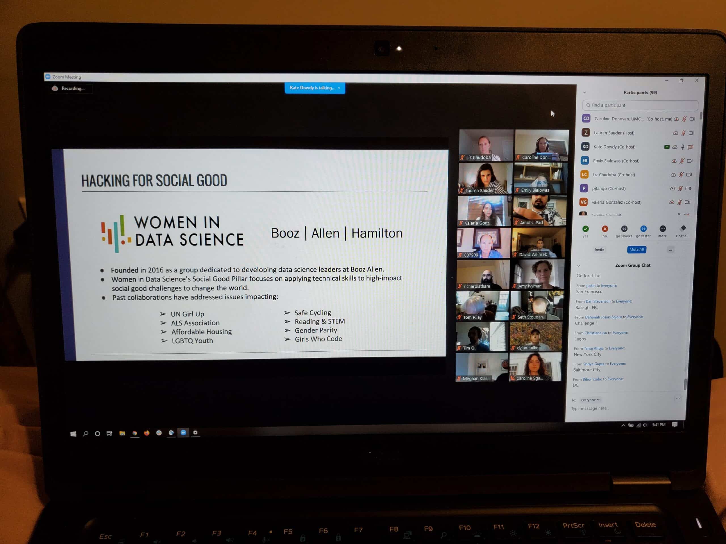The width and height of the screenshot is (726, 544).
Task: Toggle pjtango's microphone mute
Action: tap(680, 188)
